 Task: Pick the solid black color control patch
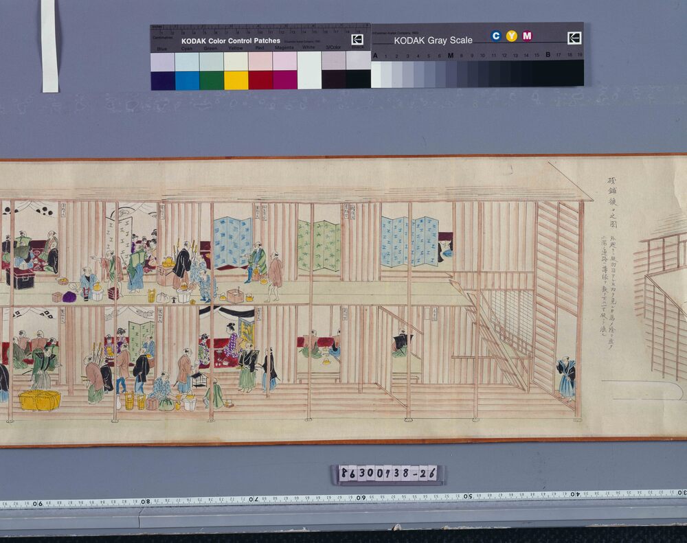pos(359,79)
